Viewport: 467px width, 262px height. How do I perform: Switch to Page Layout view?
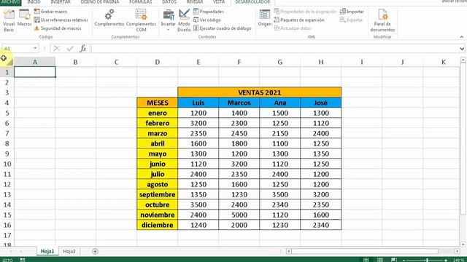[x=380, y=260]
